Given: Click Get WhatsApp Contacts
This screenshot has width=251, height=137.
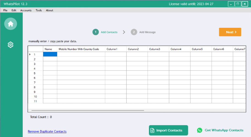Looking at the screenshot, I should (x=220, y=130).
